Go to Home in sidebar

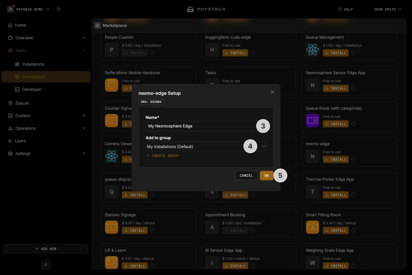[46, 25]
